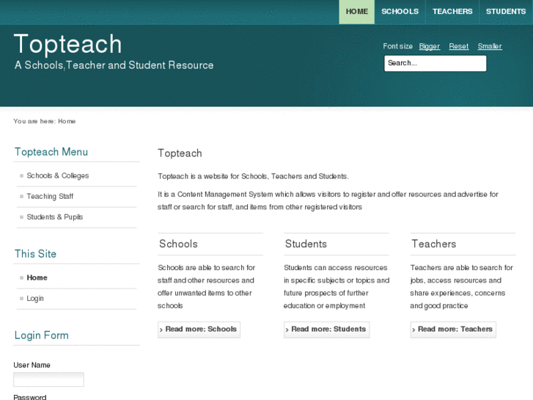Image resolution: width=533 pixels, height=400 pixels.
Task: Click the Topteach site title
Action: point(67,44)
